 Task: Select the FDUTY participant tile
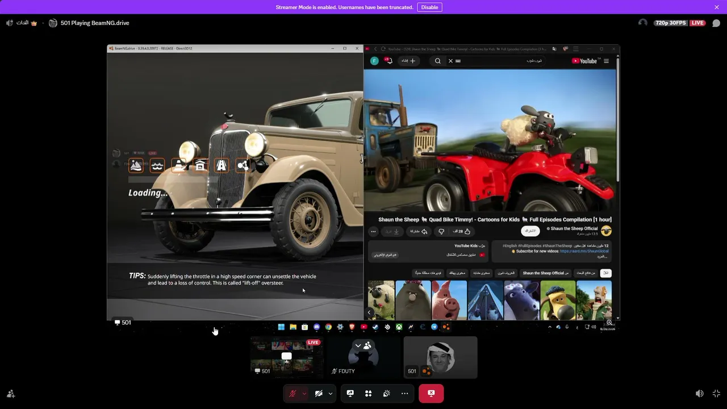pos(363,357)
